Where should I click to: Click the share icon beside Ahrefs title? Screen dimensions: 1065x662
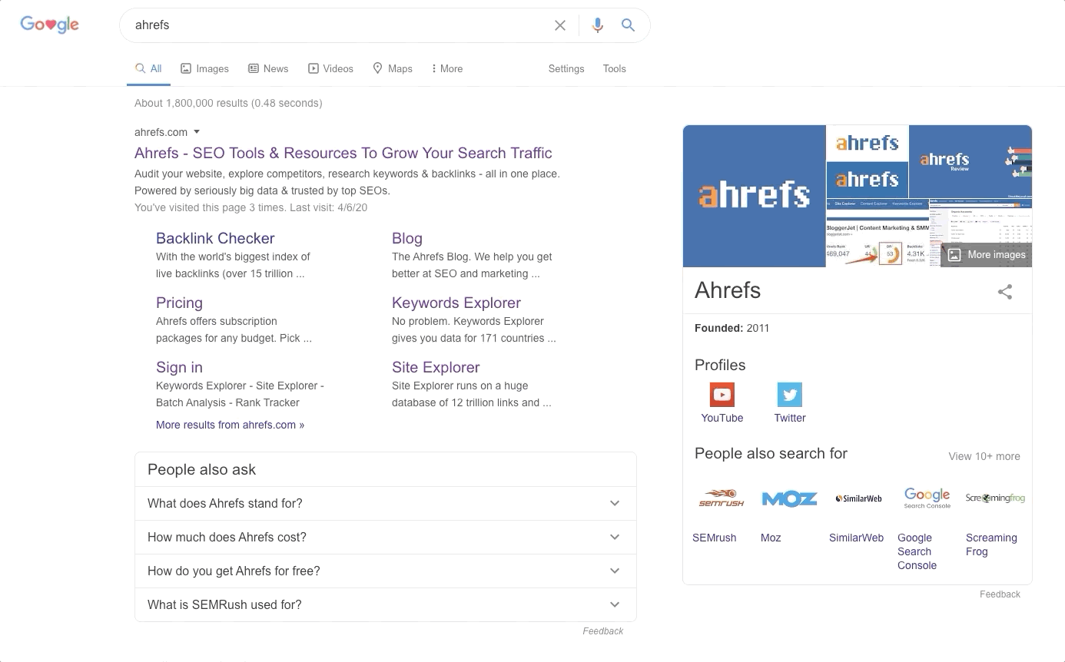(1005, 292)
